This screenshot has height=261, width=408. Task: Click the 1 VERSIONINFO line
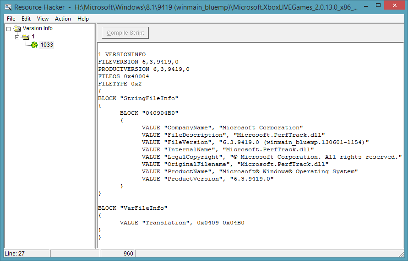(x=122, y=54)
